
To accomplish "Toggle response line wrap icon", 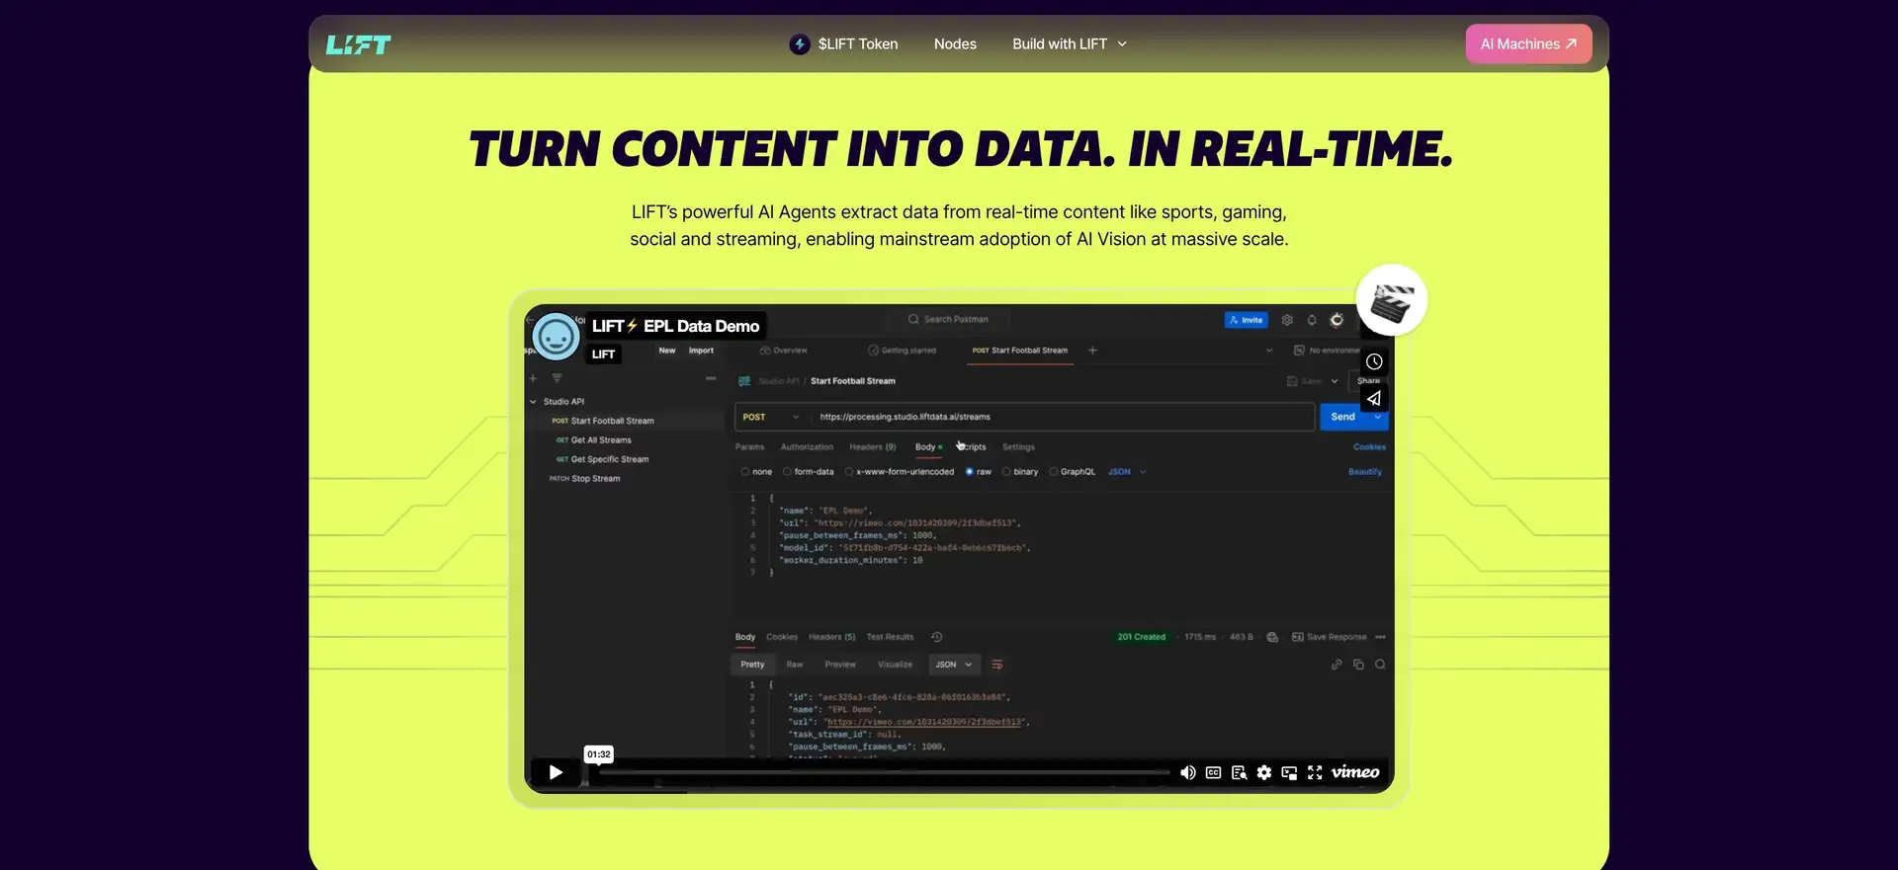I will point(997,665).
